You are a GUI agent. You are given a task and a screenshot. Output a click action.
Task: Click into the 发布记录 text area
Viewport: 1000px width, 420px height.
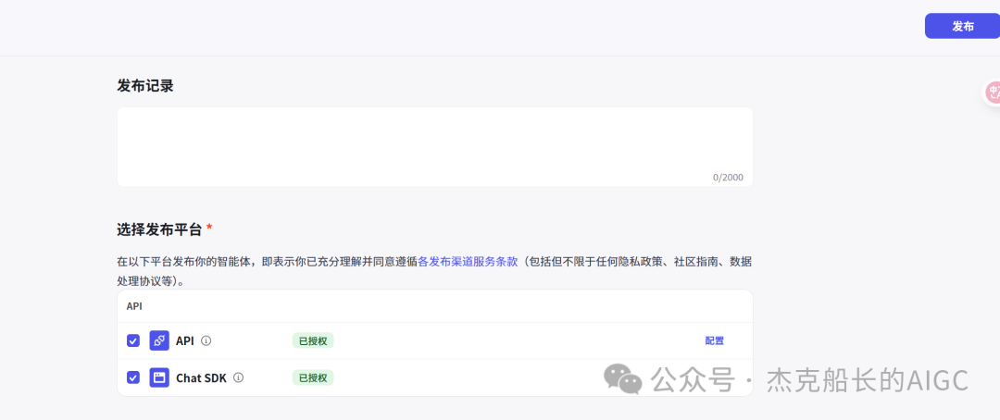click(435, 146)
